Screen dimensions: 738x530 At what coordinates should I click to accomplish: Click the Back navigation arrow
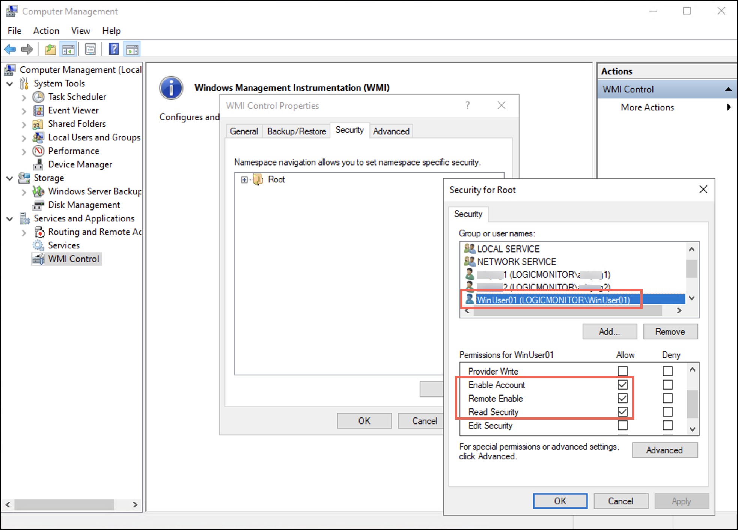point(10,49)
